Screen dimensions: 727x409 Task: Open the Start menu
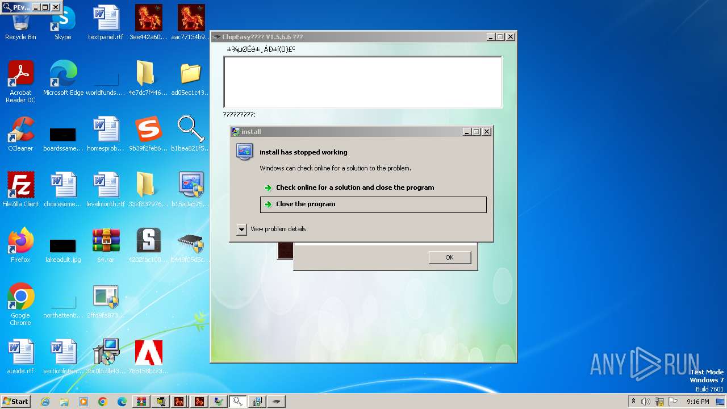pos(16,401)
